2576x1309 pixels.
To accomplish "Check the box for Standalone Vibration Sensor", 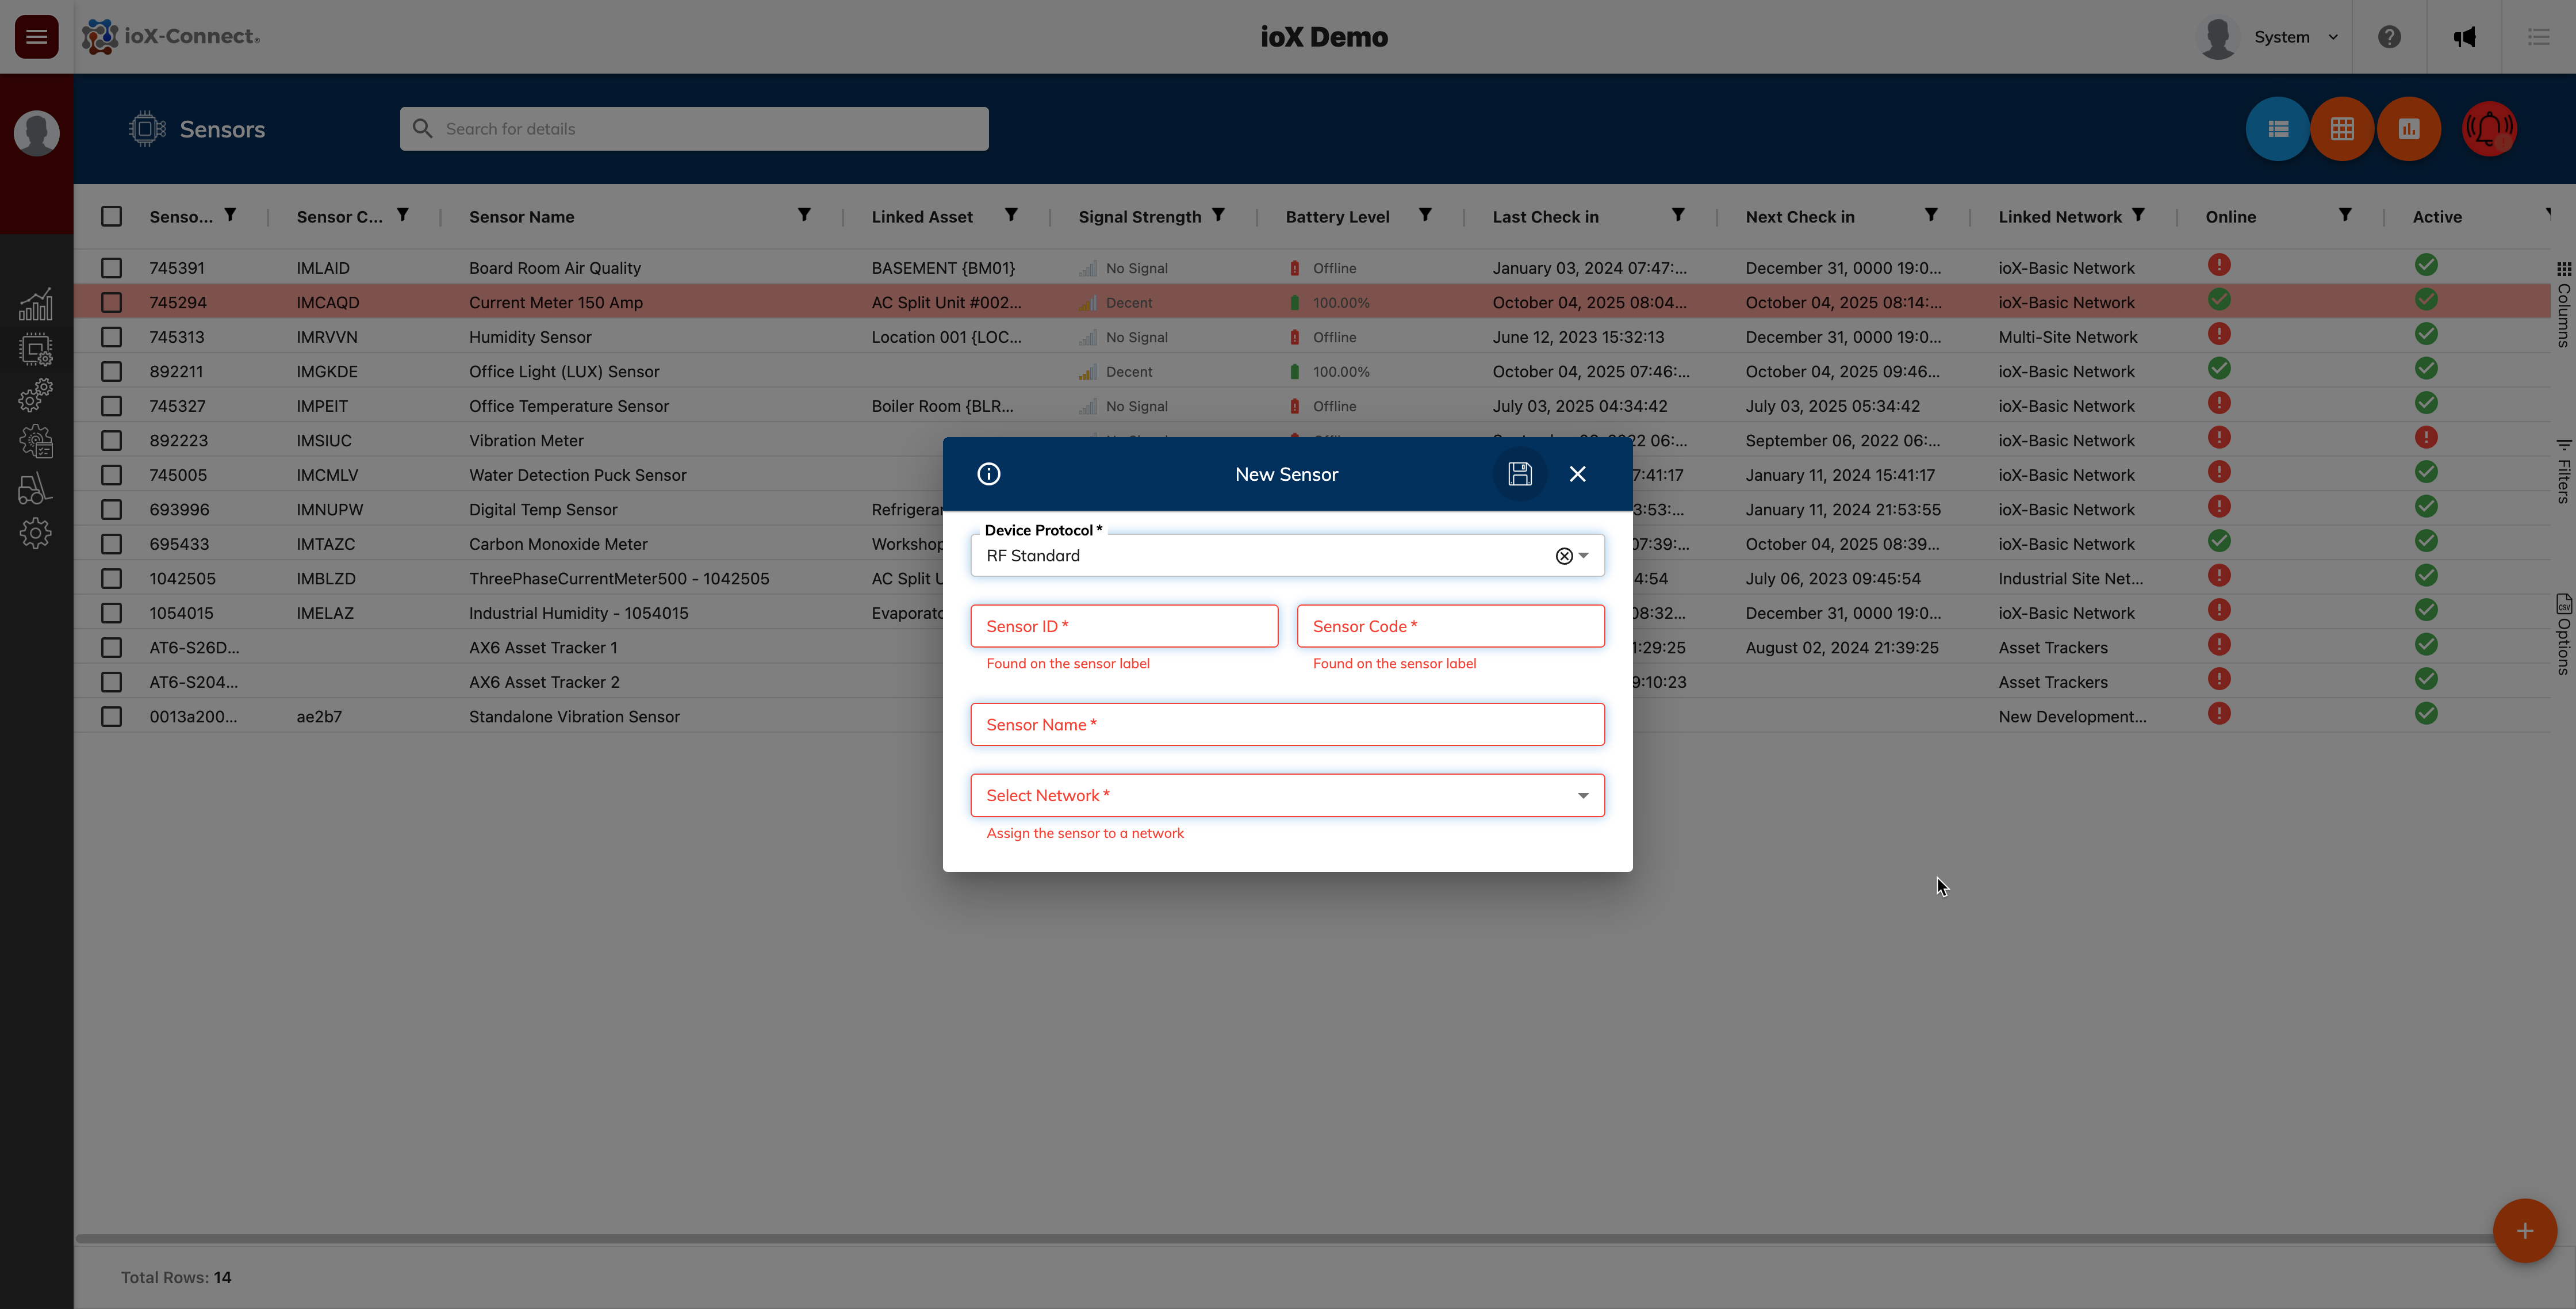I will (111, 717).
